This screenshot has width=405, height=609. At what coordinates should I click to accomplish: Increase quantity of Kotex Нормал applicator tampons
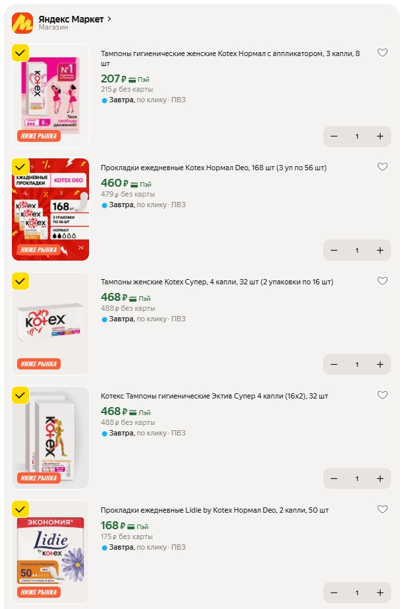coord(380,136)
